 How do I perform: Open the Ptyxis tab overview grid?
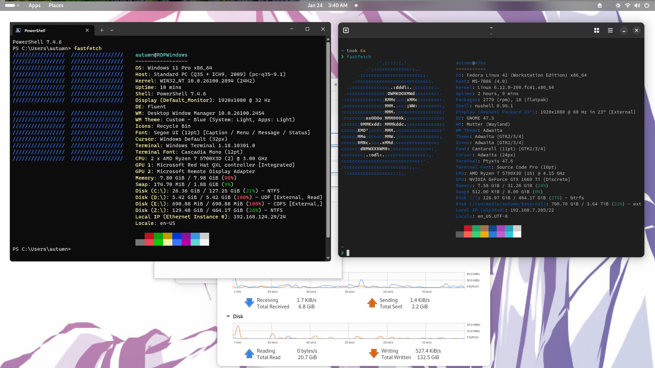[597, 30]
